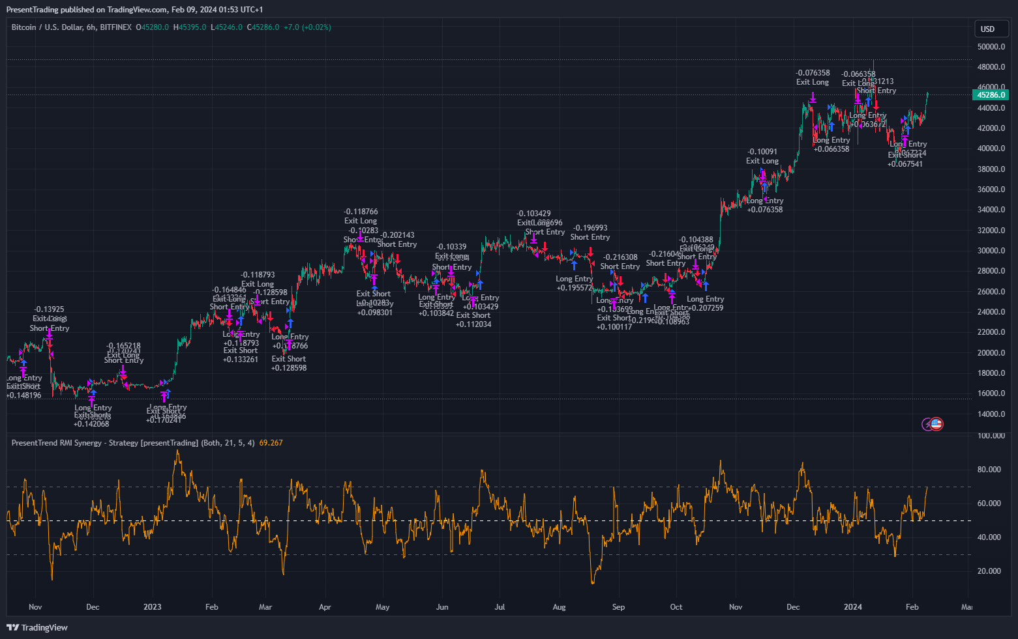Click the Jun time axis label
This screenshot has height=639, width=1018.
442,607
